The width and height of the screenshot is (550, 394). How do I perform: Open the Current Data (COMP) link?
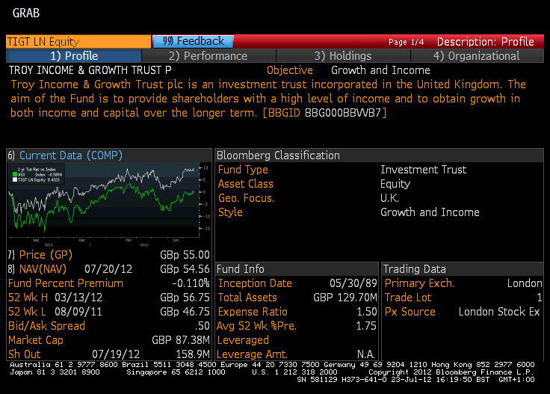coord(70,156)
